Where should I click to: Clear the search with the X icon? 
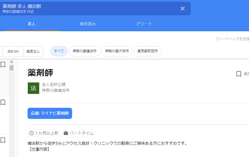182,9
